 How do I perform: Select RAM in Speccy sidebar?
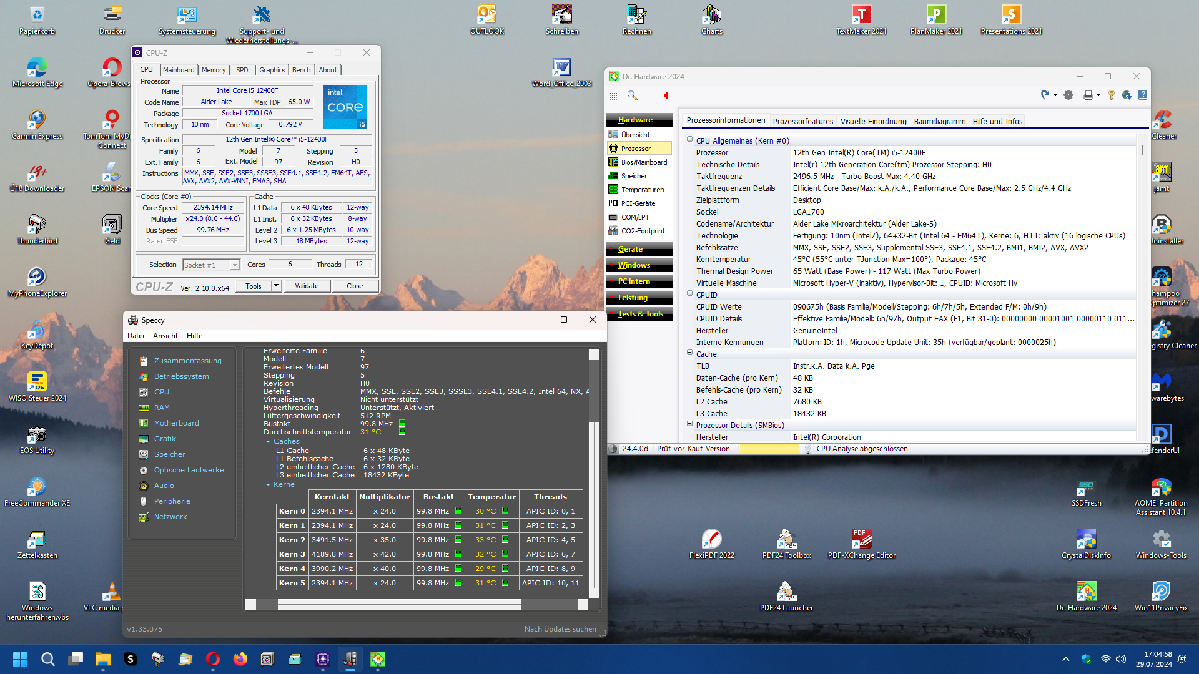coord(162,408)
